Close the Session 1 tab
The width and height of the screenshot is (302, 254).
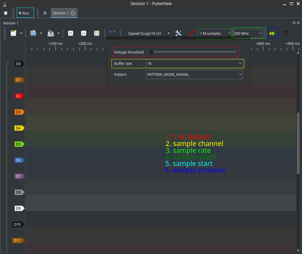[x=73, y=13]
